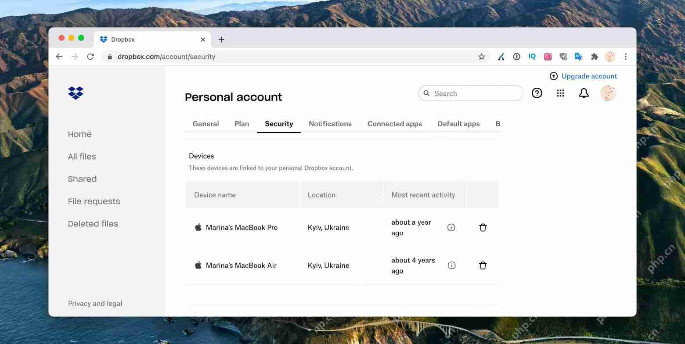The width and height of the screenshot is (685, 344).
Task: Open Shared in the sidebar
Action: point(82,179)
